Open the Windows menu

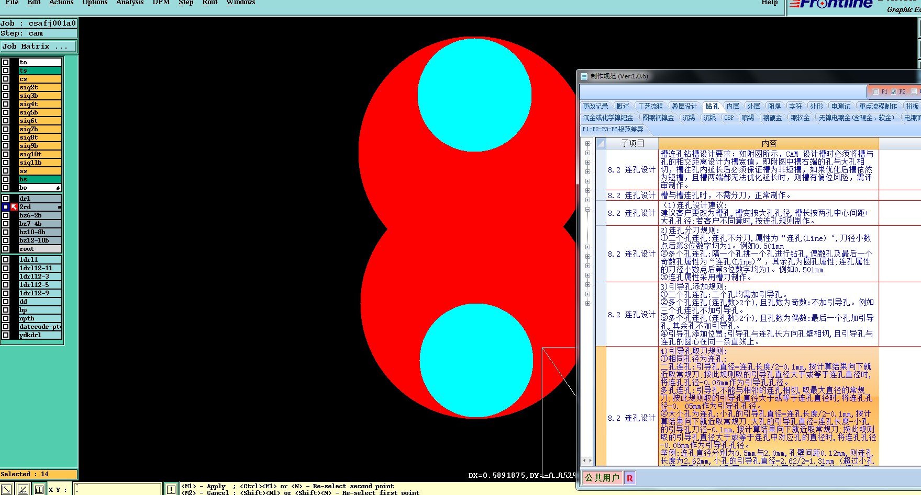click(241, 3)
